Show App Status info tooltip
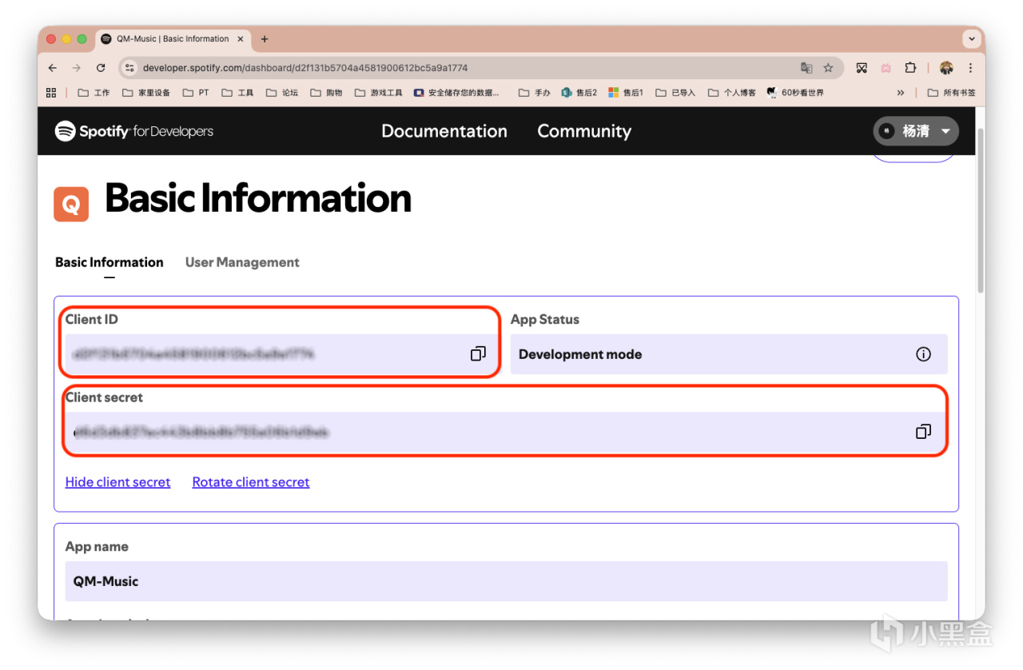Screen dimensions: 1023x670 click(x=923, y=354)
